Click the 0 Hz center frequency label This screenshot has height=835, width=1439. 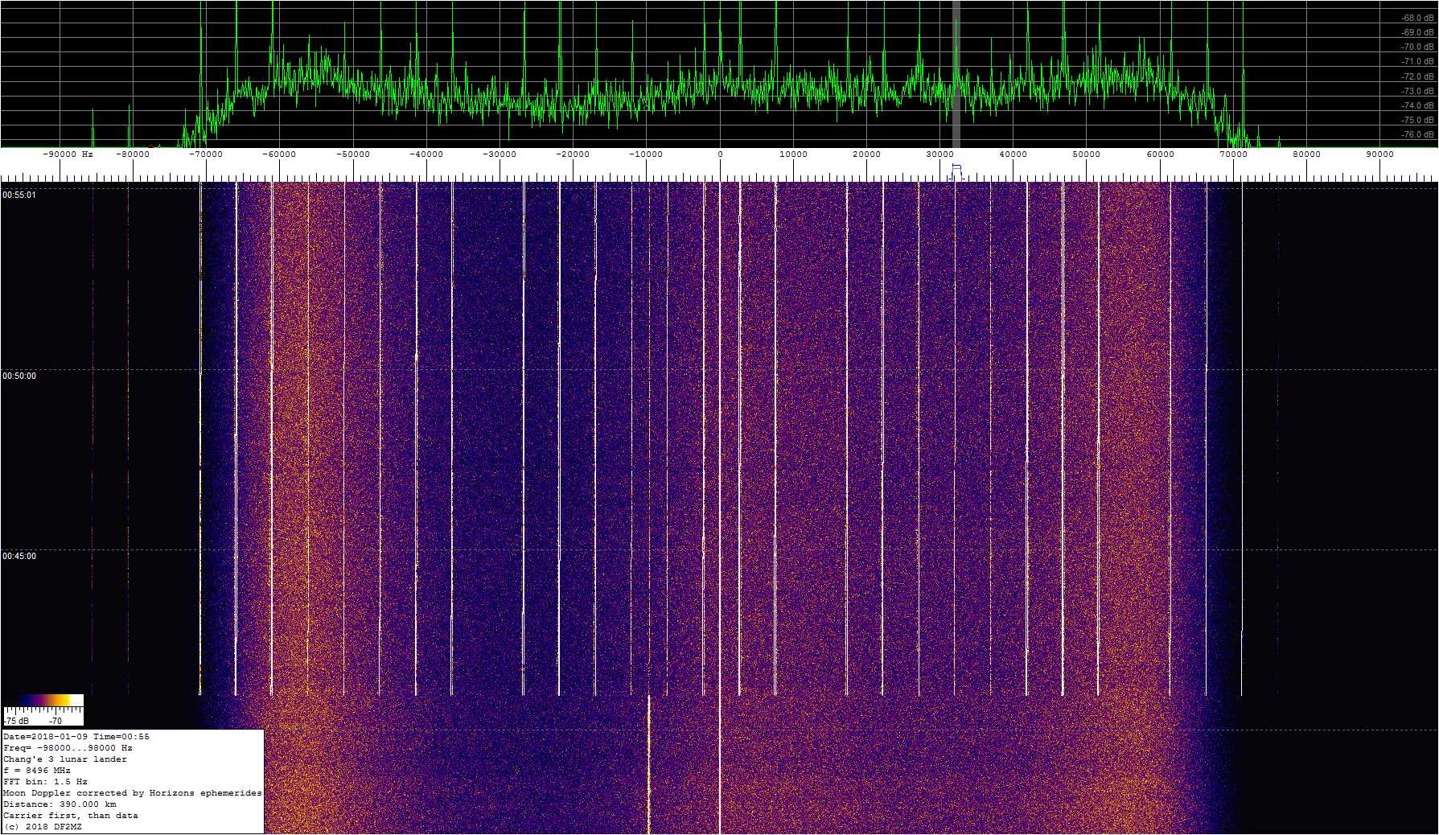720,154
